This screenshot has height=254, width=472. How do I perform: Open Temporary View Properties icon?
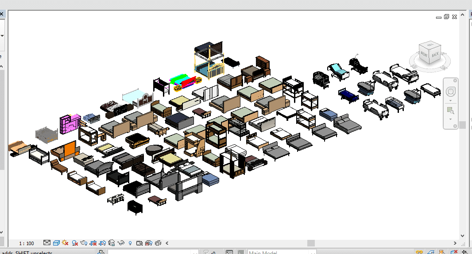point(139,243)
